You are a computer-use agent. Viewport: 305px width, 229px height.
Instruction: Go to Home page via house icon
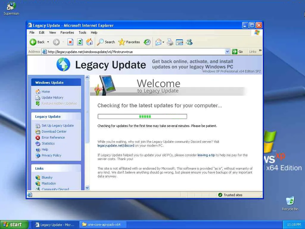[x=89, y=42]
